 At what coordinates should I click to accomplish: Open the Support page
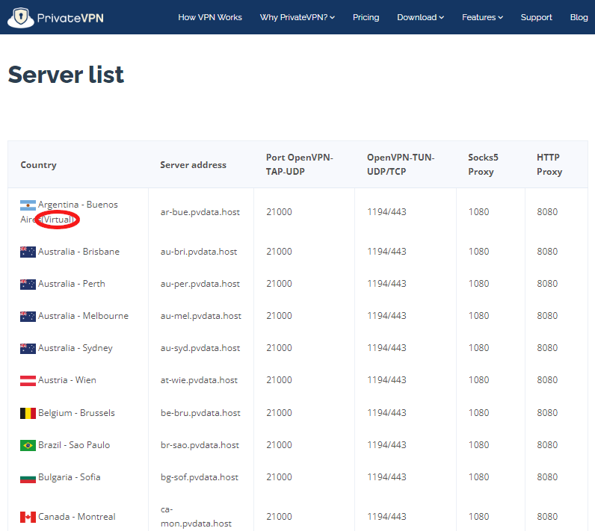(x=536, y=17)
